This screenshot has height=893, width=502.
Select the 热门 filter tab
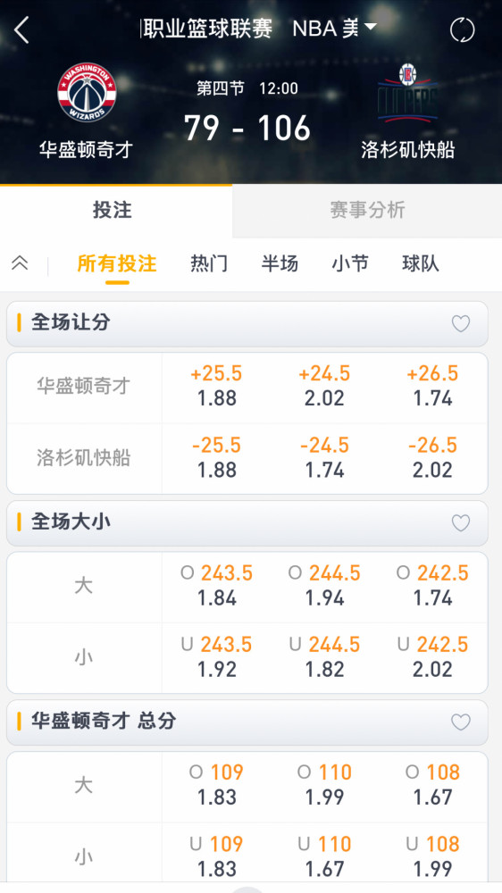pyautogui.click(x=209, y=263)
